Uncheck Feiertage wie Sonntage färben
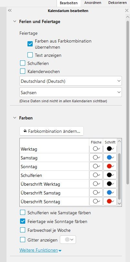 click(22, 221)
